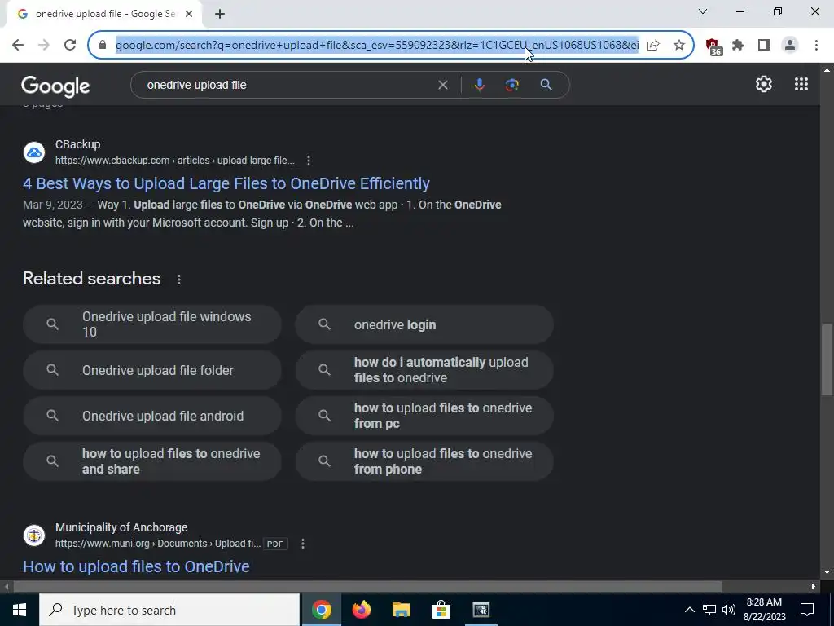Search onedrive login related query

tap(424, 324)
